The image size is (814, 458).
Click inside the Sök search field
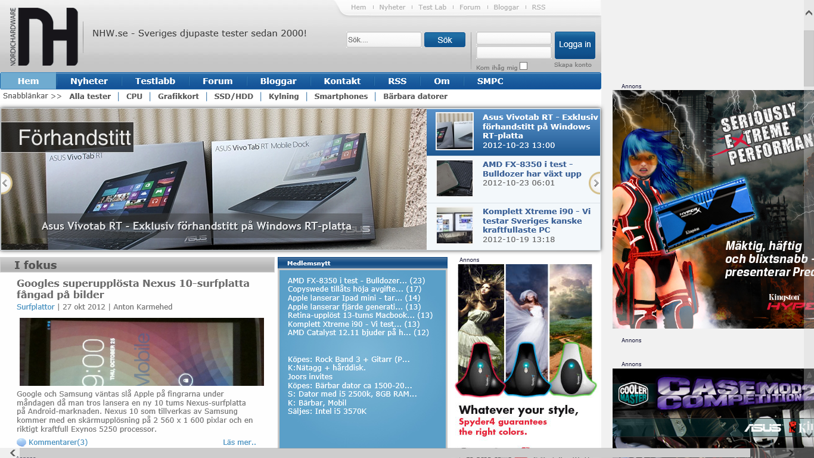point(383,39)
